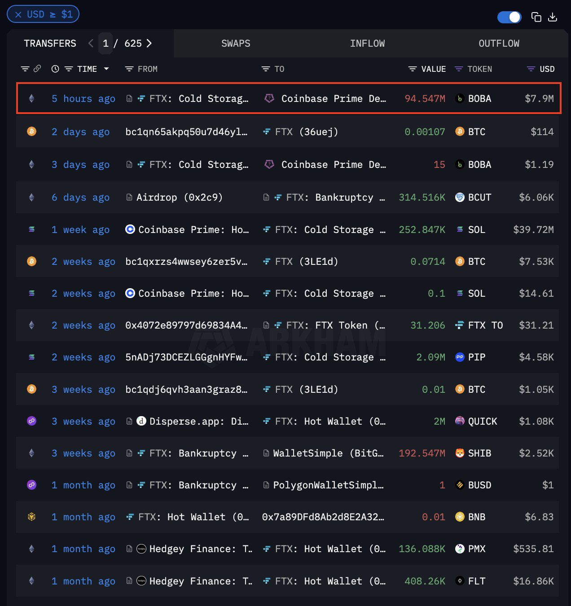Click Solana chain icon in 1 week row

click(x=31, y=229)
